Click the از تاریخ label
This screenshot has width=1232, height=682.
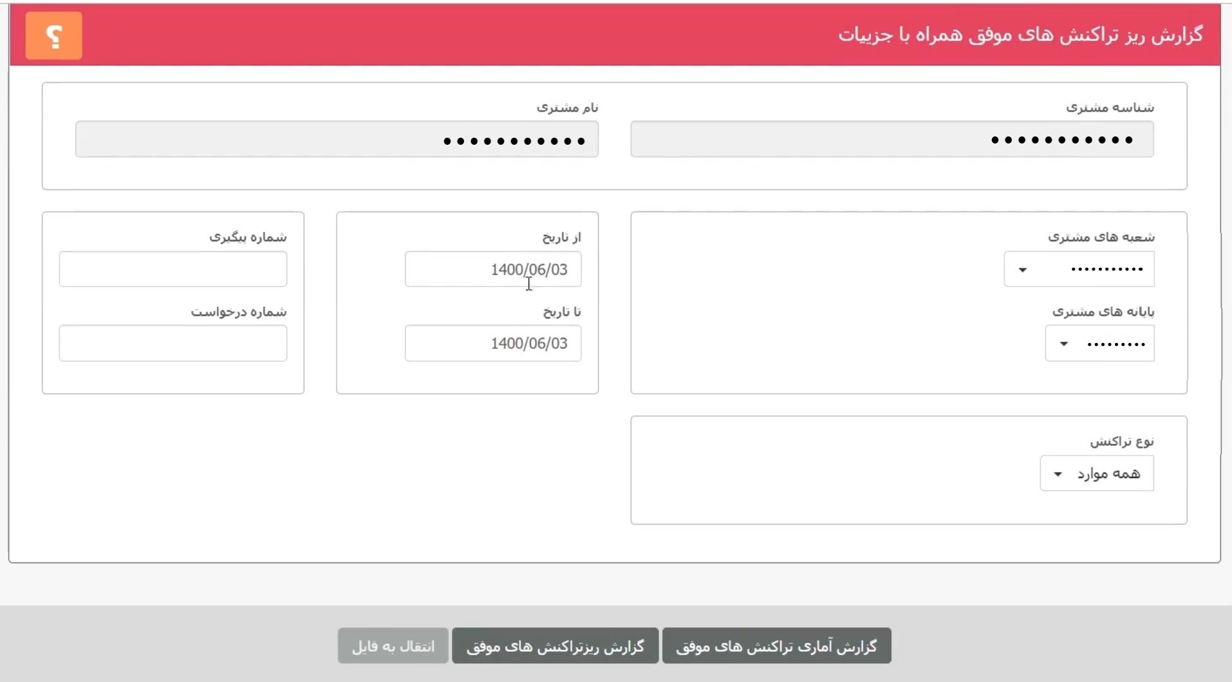pyautogui.click(x=562, y=237)
